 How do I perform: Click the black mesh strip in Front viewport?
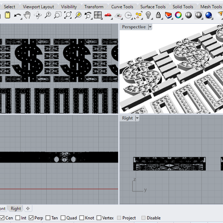point(59,157)
